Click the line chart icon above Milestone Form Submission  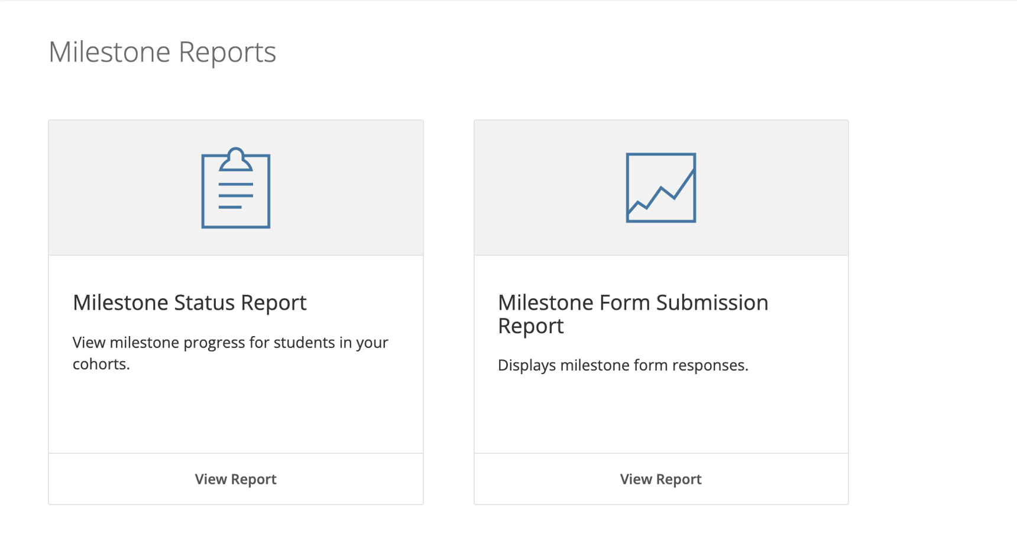pyautogui.click(x=660, y=189)
